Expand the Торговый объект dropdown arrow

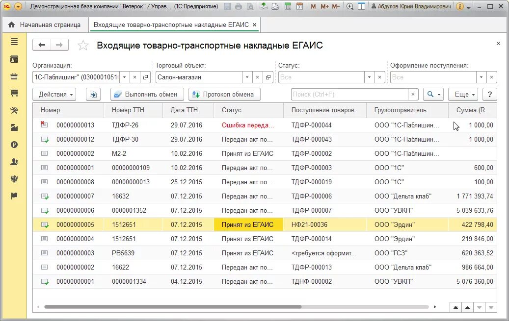[x=247, y=77]
